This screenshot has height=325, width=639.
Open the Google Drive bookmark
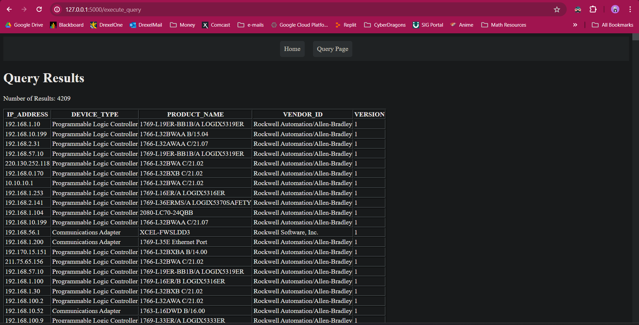point(24,25)
